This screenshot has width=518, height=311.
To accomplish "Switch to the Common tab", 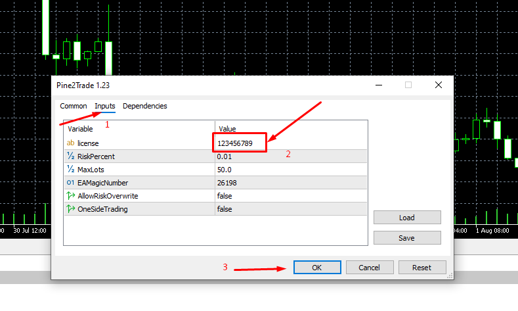I will 74,106.
